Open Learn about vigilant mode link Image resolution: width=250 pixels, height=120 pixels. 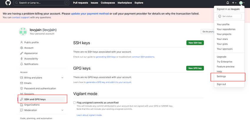coord(89,115)
